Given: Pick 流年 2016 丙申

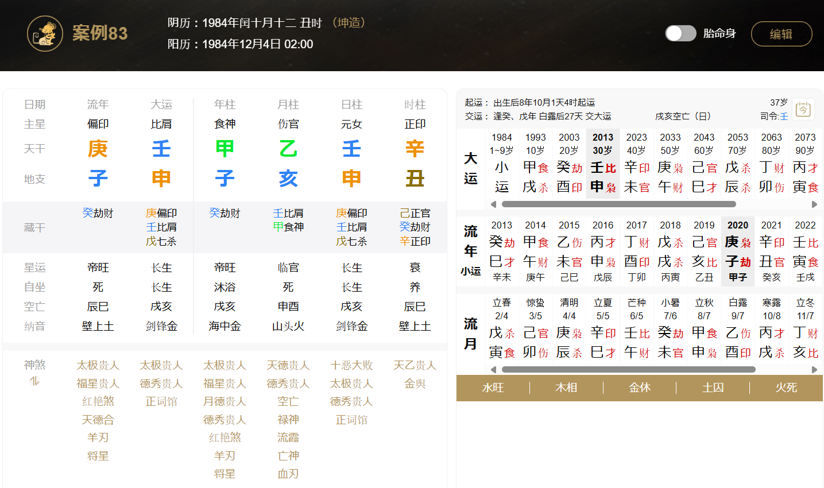Looking at the screenshot, I should (603, 251).
